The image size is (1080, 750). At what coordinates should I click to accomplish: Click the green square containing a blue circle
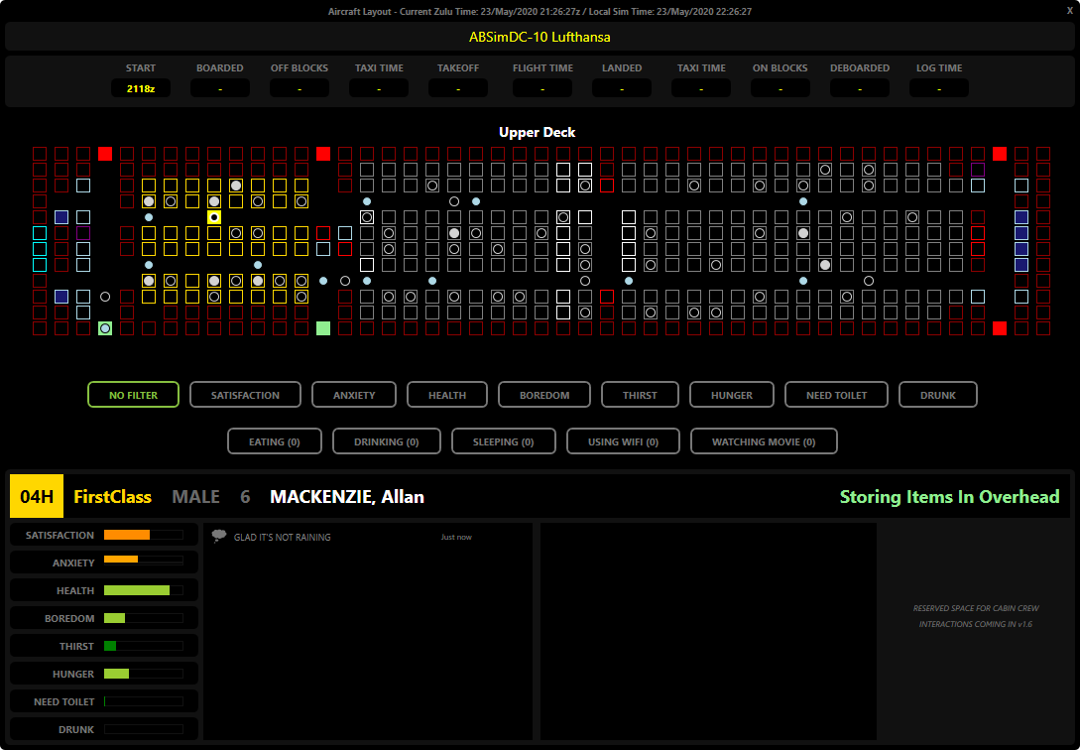105,328
